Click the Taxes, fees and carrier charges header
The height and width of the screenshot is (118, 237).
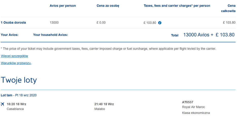click(x=177, y=6)
